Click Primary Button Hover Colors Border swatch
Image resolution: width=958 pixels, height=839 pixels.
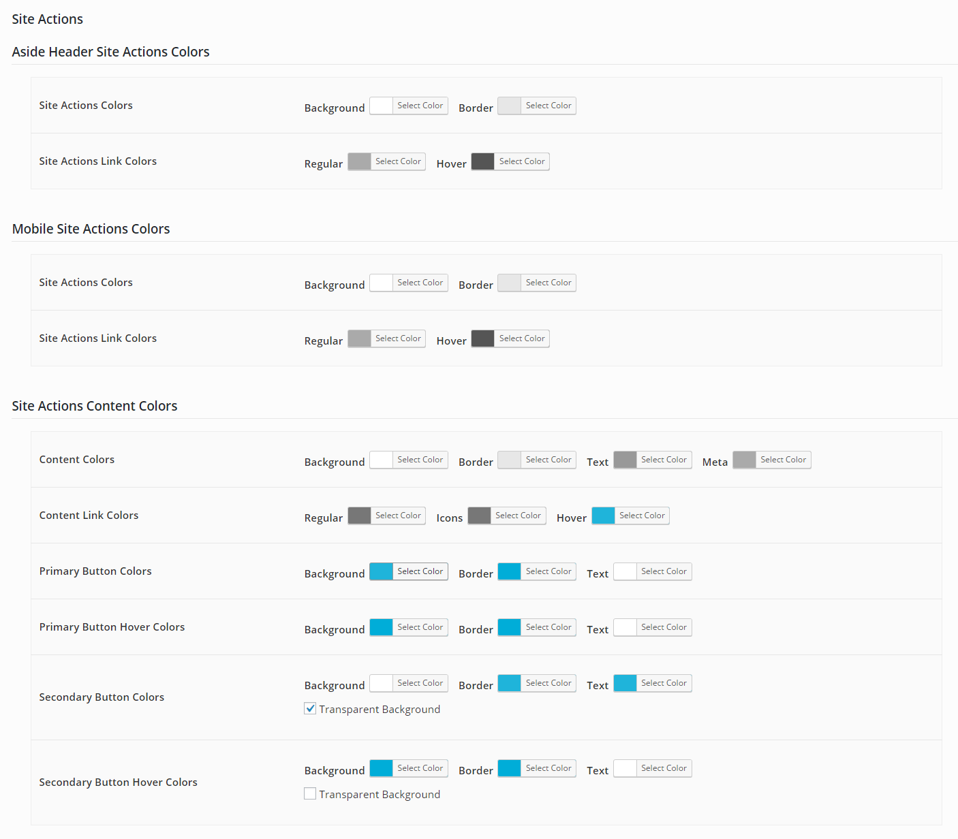pyautogui.click(x=510, y=627)
